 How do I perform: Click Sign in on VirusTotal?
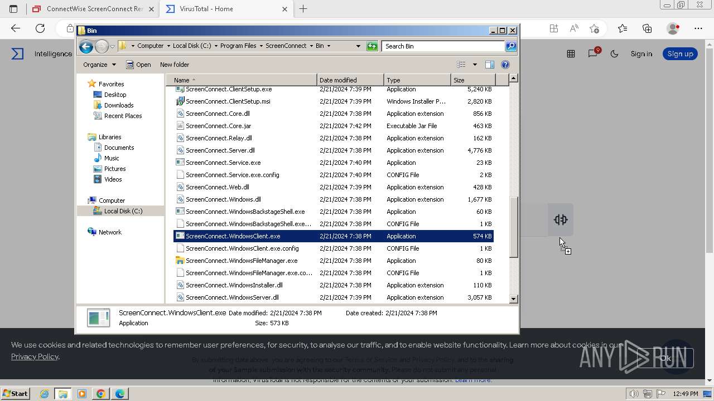pos(641,54)
